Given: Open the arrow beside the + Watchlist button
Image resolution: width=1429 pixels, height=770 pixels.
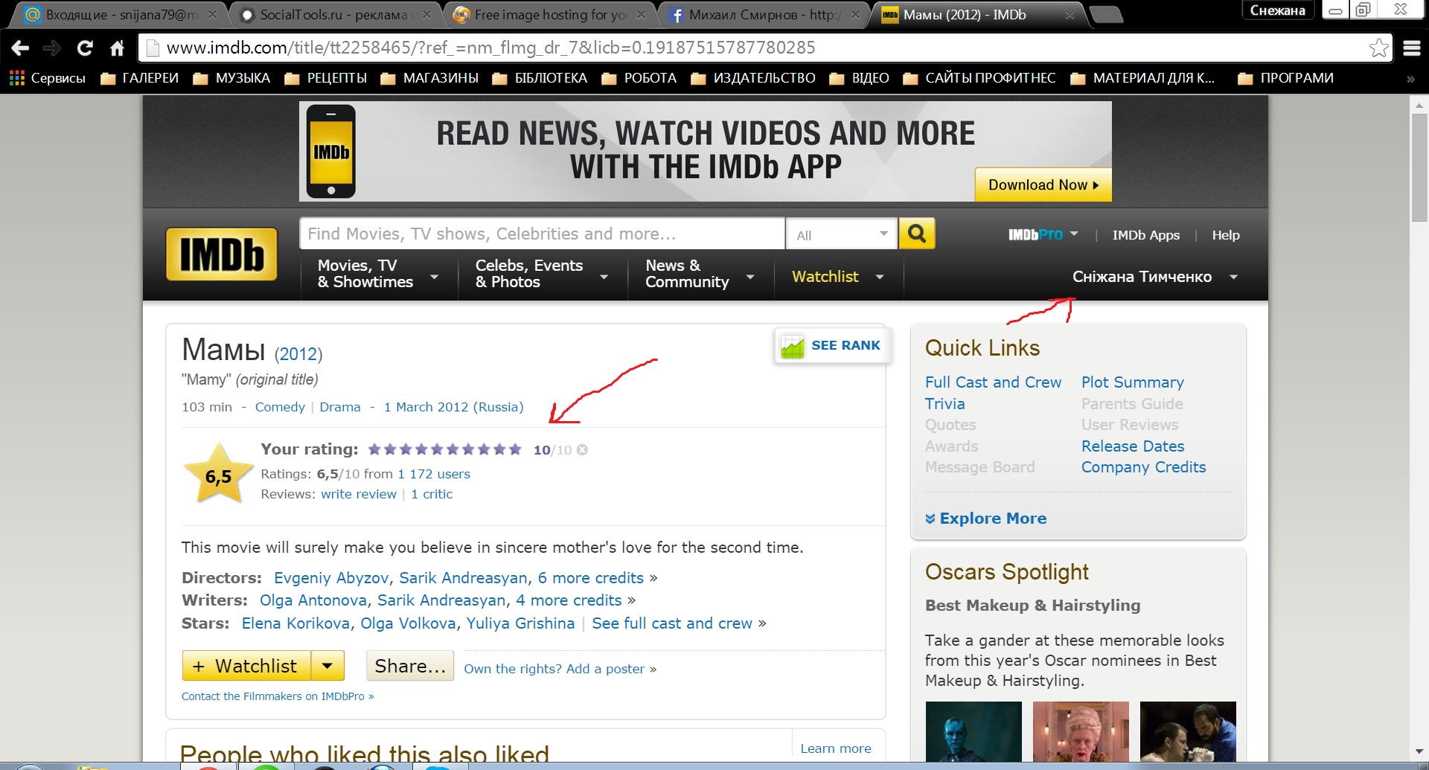Looking at the screenshot, I should 327,666.
